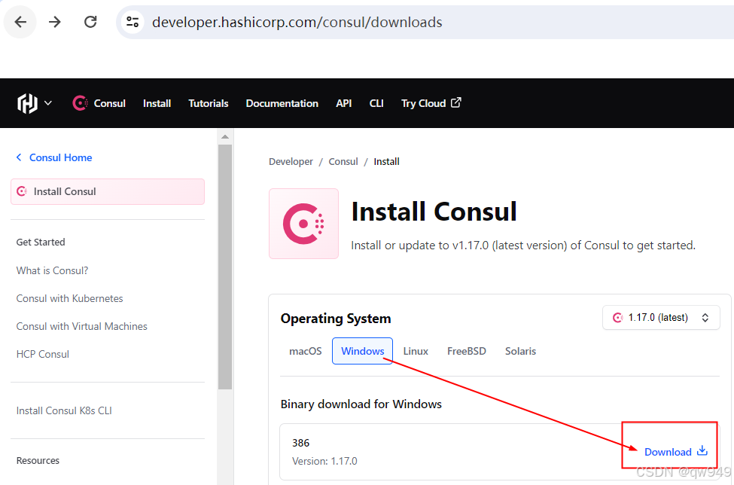Click the chevron beside Consul Home
The width and height of the screenshot is (734, 485).
pyautogui.click(x=19, y=157)
